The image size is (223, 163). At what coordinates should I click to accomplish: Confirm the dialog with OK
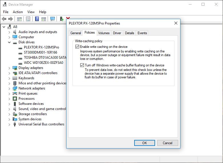click(x=144, y=143)
